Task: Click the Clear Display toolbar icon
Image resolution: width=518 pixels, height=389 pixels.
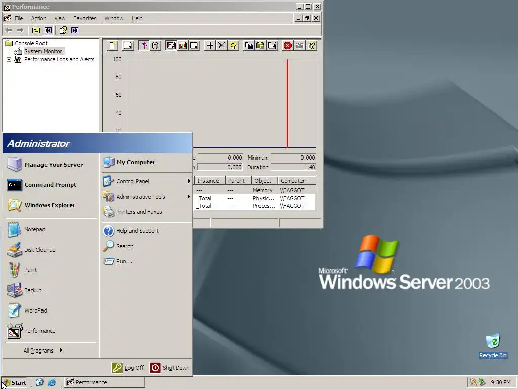Action: pos(127,45)
